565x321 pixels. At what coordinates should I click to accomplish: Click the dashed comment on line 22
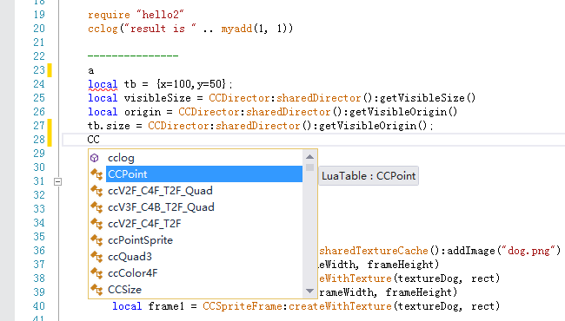click(133, 56)
